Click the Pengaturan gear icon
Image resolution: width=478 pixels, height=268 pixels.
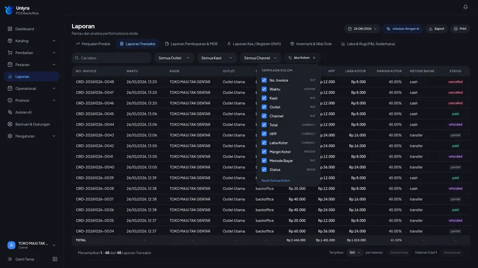click(10, 136)
